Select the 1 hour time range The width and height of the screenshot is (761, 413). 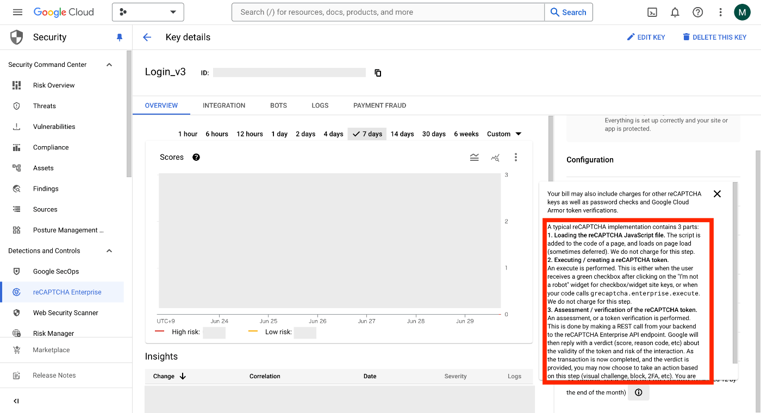188,134
